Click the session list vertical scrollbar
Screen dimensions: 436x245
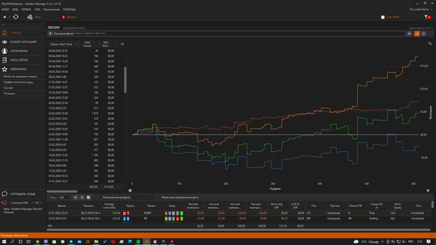pyautogui.click(x=125, y=80)
